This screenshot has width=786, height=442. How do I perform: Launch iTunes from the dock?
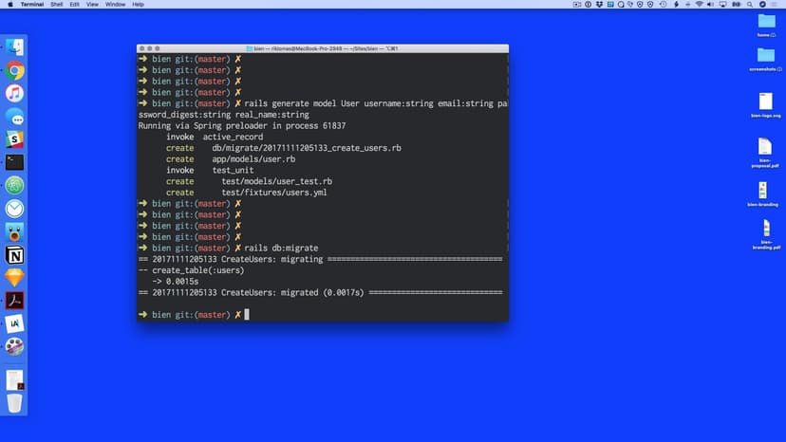click(x=14, y=93)
